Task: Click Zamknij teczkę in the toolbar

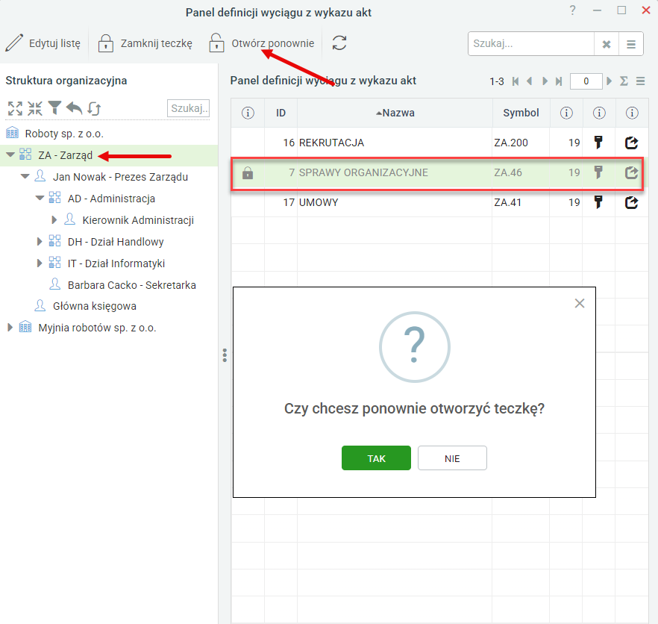Action: 145,43
